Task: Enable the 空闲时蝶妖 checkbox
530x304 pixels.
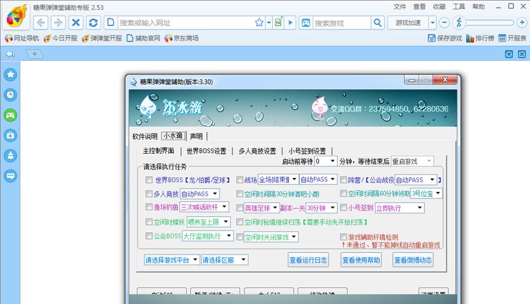Action: point(149,222)
